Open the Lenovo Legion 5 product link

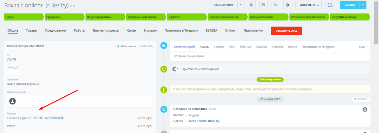pyautogui.click(x=35, y=118)
